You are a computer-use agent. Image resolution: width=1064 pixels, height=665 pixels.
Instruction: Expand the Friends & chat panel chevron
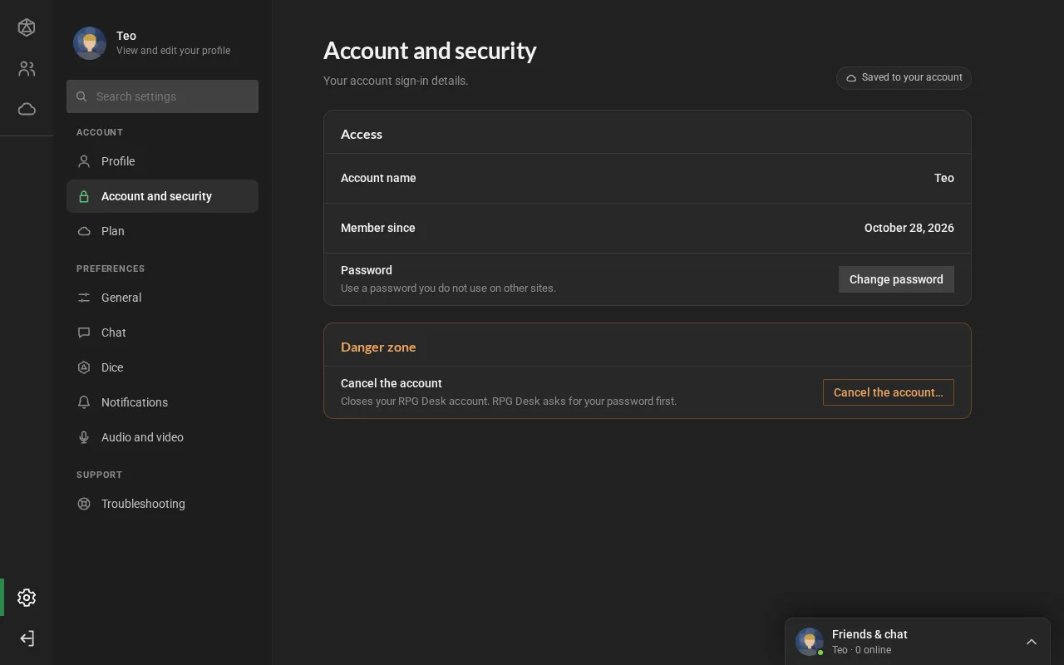click(x=1032, y=642)
